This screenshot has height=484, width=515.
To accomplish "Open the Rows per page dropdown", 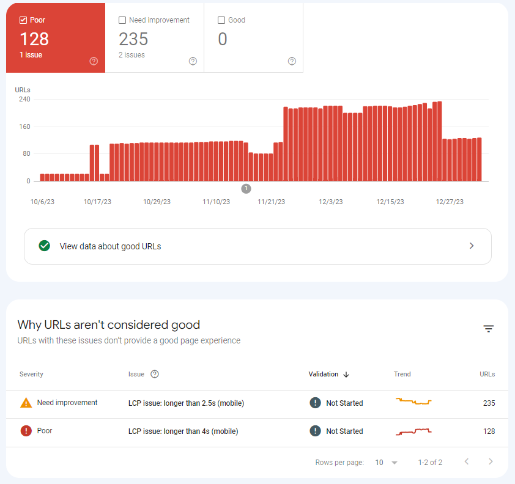I will coord(387,463).
